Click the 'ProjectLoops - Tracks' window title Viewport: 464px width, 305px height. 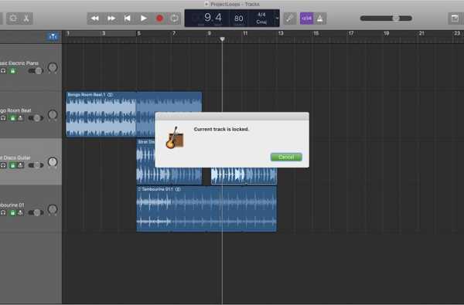point(235,4)
